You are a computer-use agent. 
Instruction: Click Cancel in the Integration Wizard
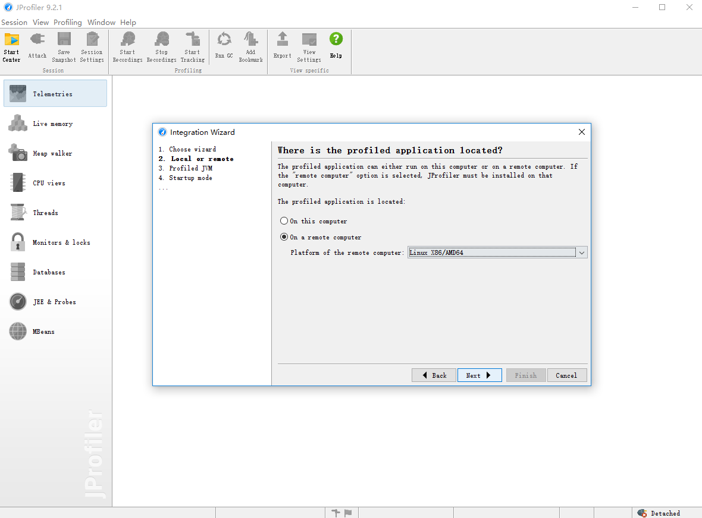tap(566, 375)
